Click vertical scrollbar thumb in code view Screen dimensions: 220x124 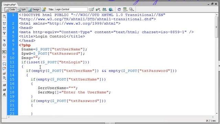[217, 27]
